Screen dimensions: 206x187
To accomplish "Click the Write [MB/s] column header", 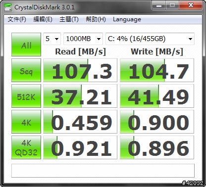I will [x=157, y=51].
